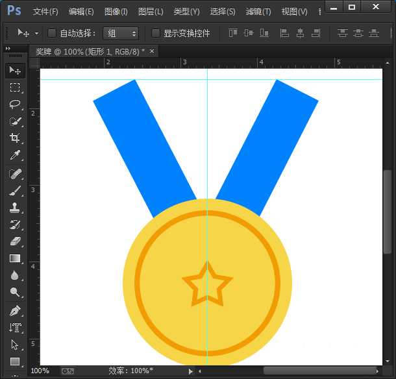This screenshot has width=396, height=379.
Task: Pick the Crop tool
Action: tap(15, 138)
